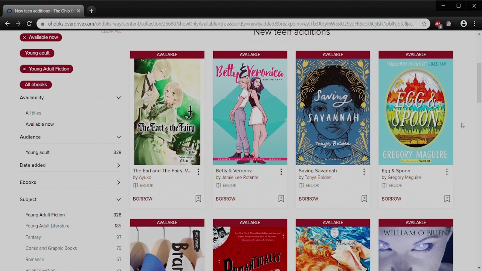
Task: Borrow Betty & Veronica ebook
Action: click(226, 199)
